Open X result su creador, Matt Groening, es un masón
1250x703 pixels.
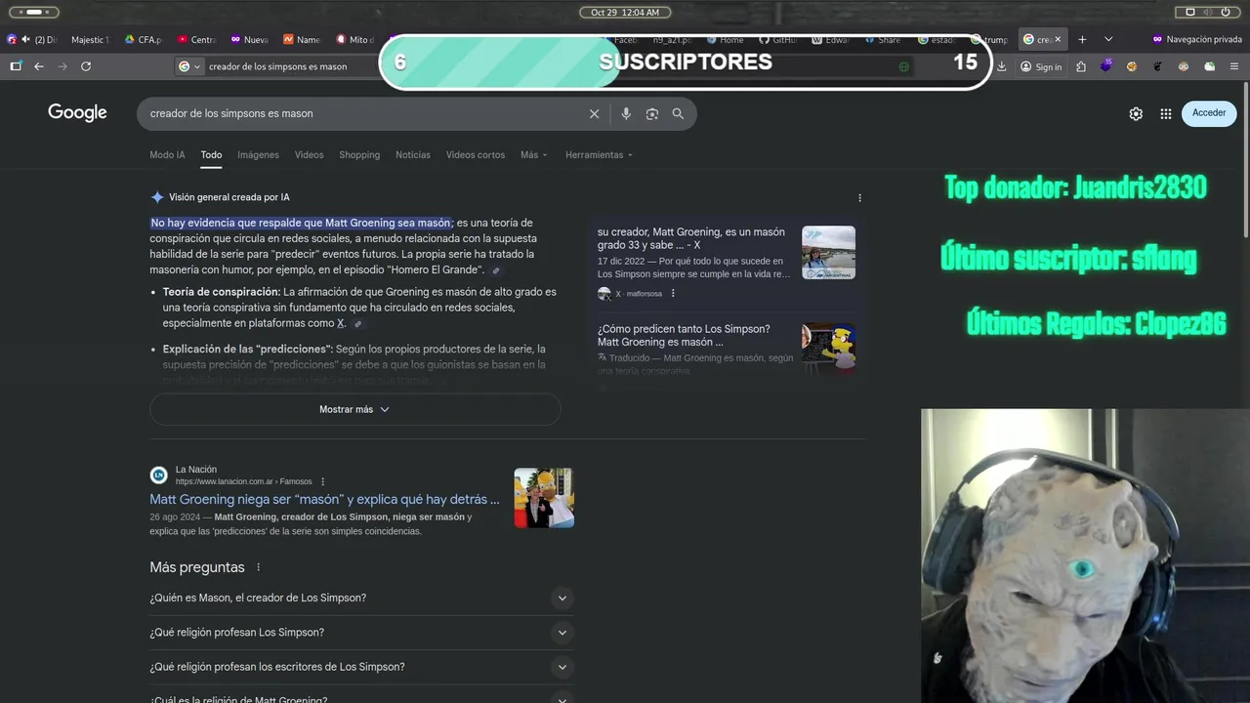(x=691, y=238)
